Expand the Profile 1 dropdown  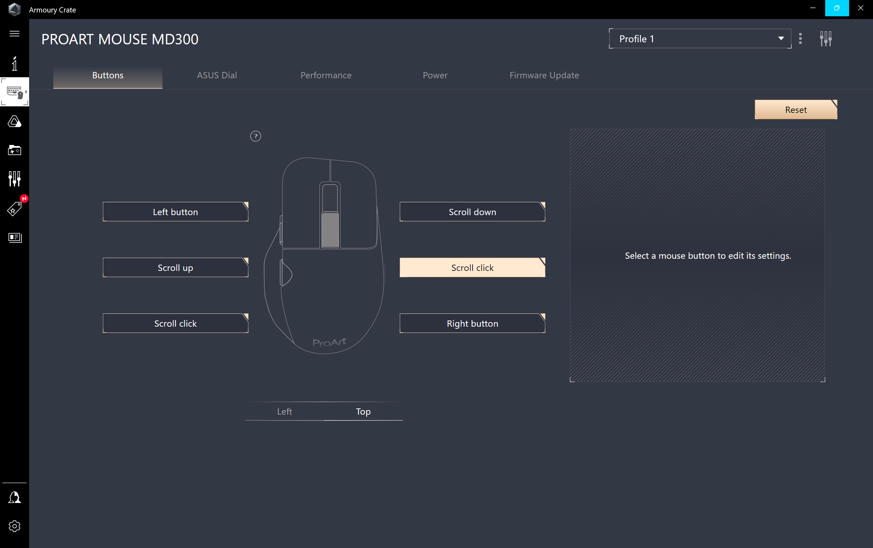pos(699,38)
